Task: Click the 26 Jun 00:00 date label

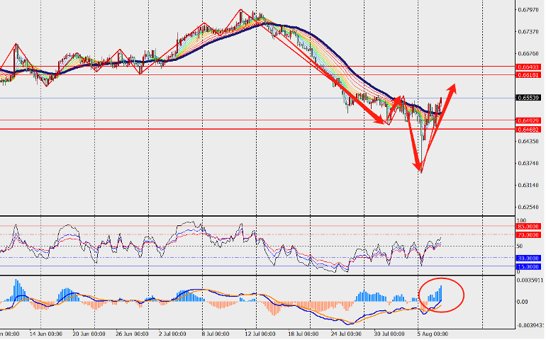Action: point(132,334)
